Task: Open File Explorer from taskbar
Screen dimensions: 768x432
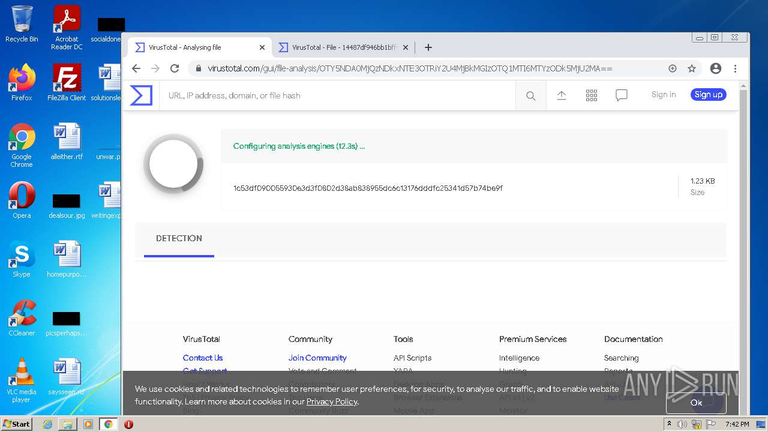Action: click(68, 424)
